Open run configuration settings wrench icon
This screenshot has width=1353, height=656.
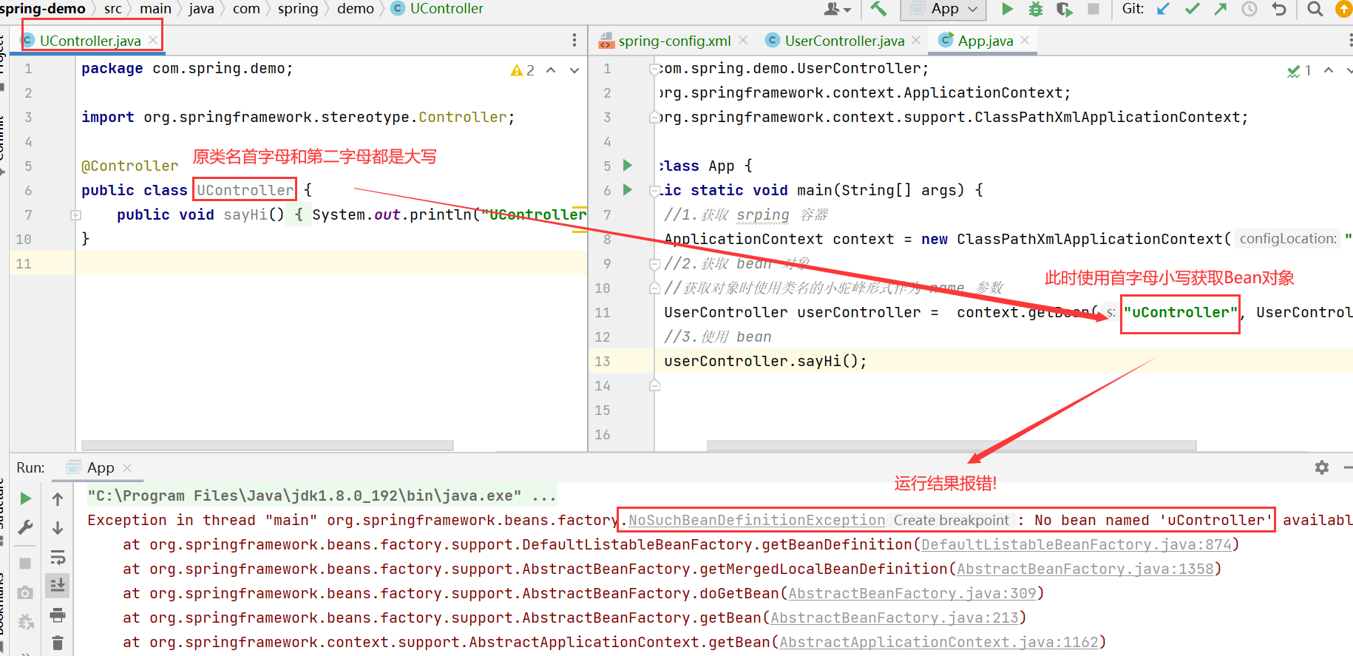[25, 527]
